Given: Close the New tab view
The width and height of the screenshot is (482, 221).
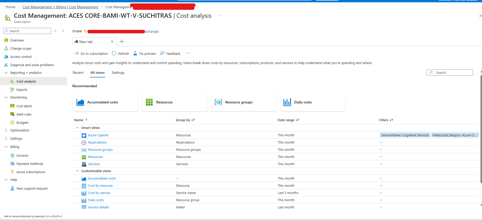Looking at the screenshot, I should tap(112, 41).
